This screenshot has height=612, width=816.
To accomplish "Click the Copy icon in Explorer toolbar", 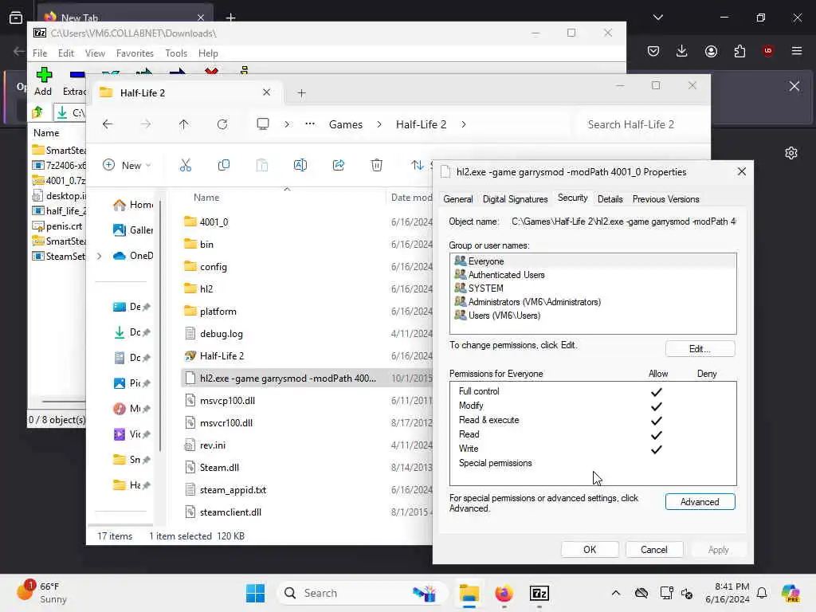I will pos(224,166).
